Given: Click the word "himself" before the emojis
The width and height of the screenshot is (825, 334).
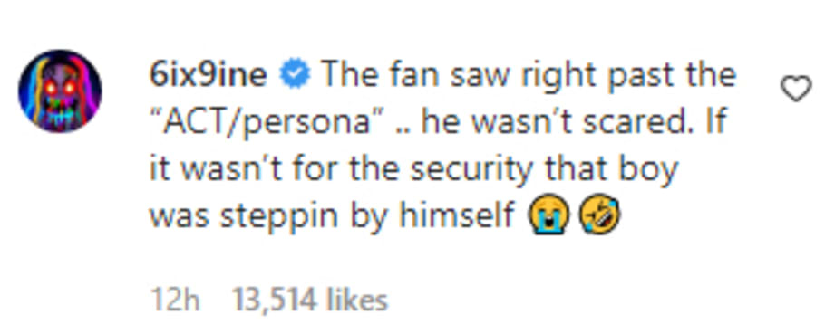Looking at the screenshot, I should (x=456, y=215).
